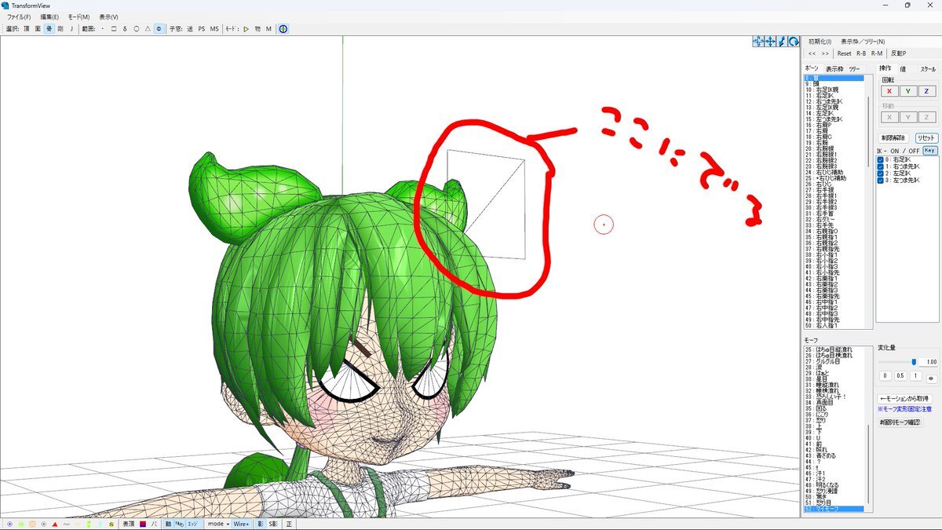Click the PS toolbar button
The image size is (942, 530).
[x=202, y=29]
